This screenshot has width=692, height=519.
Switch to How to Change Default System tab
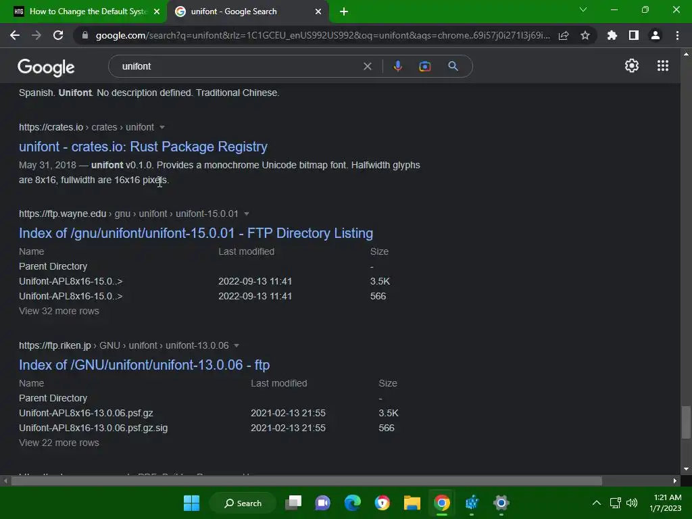pos(82,11)
